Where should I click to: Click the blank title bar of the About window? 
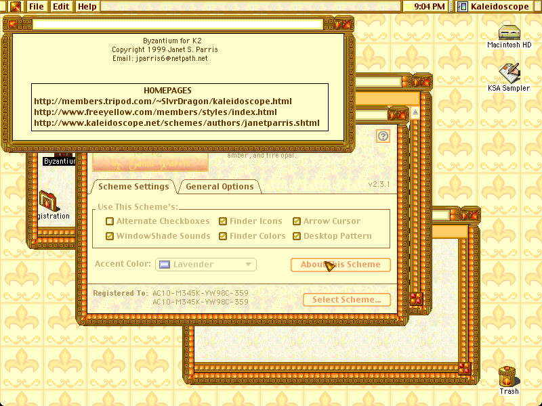tap(178, 24)
